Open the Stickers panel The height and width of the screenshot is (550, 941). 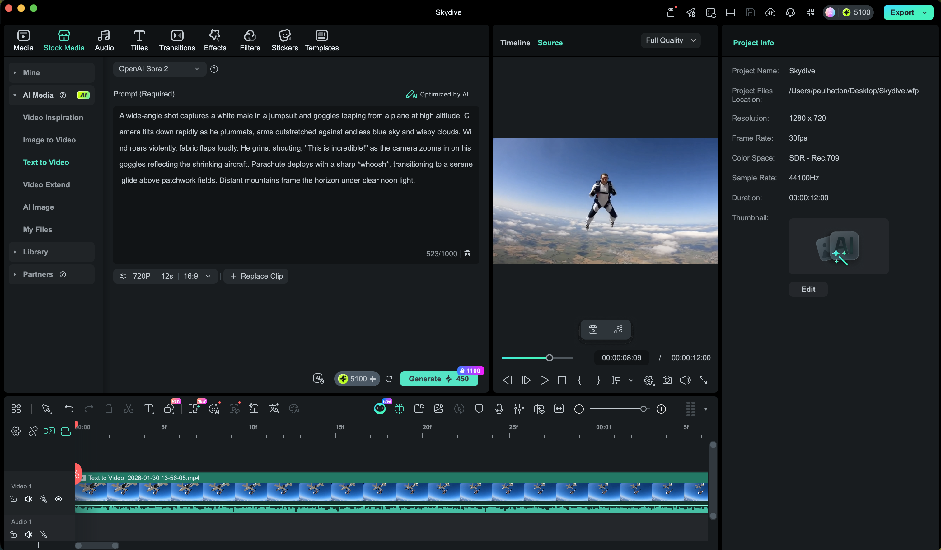click(284, 40)
